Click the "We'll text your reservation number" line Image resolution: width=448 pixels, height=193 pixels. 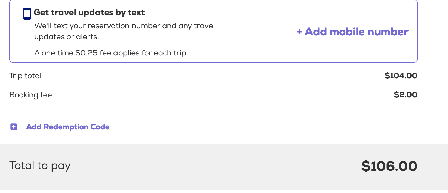click(124, 26)
